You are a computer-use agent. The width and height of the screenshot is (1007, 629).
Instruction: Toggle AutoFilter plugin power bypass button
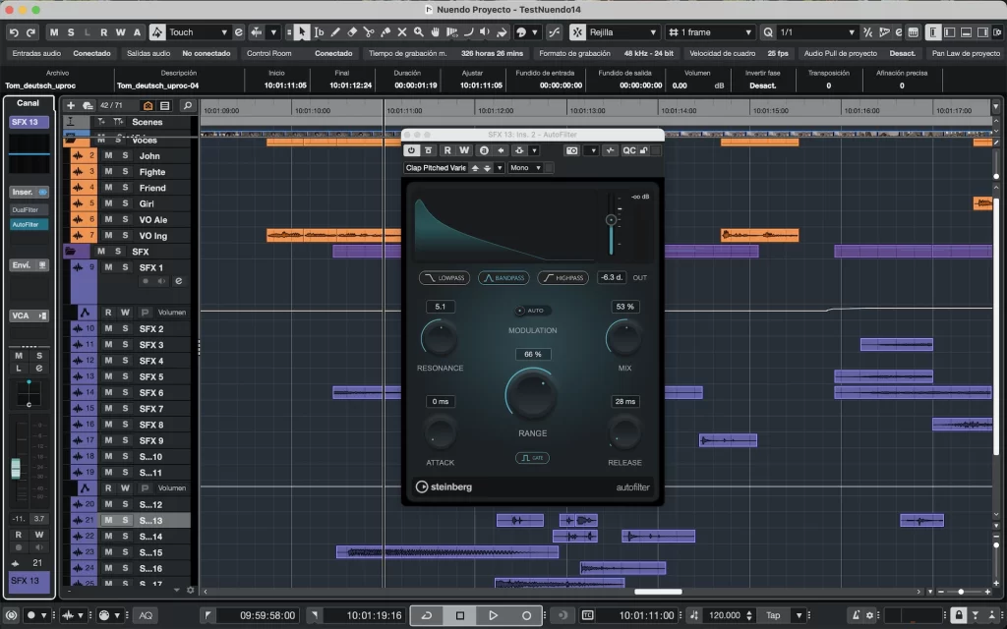pyautogui.click(x=412, y=150)
